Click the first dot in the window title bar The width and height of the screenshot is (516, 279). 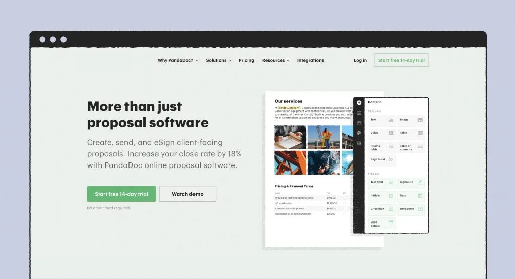click(x=42, y=39)
